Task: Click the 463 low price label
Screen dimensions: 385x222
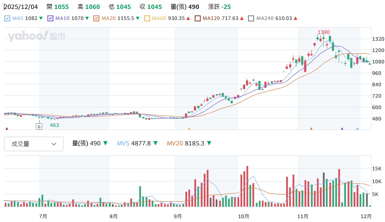Action: tap(54, 125)
